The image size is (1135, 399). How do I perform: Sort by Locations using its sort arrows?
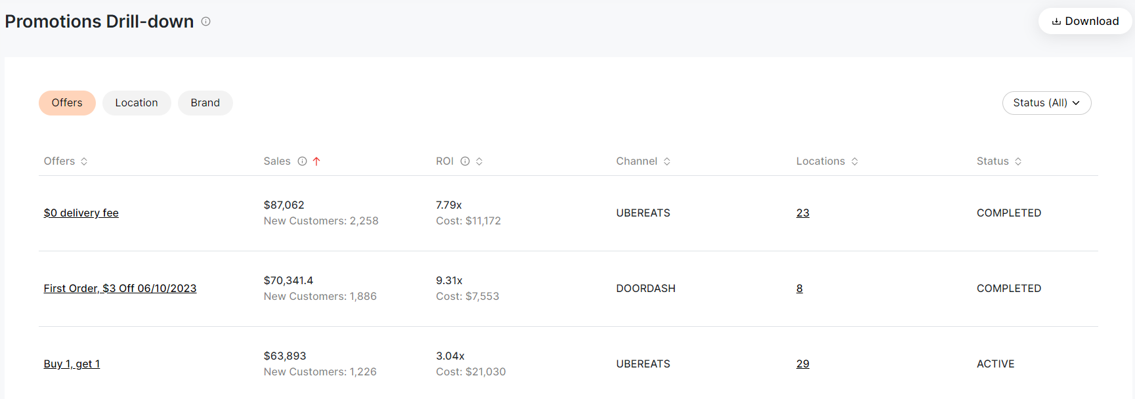[855, 161]
